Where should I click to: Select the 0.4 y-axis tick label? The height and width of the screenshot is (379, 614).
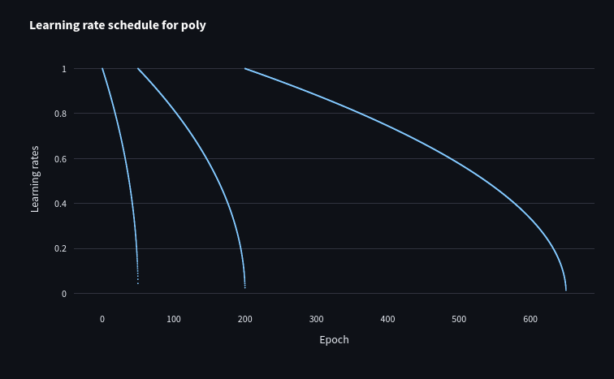click(x=60, y=204)
